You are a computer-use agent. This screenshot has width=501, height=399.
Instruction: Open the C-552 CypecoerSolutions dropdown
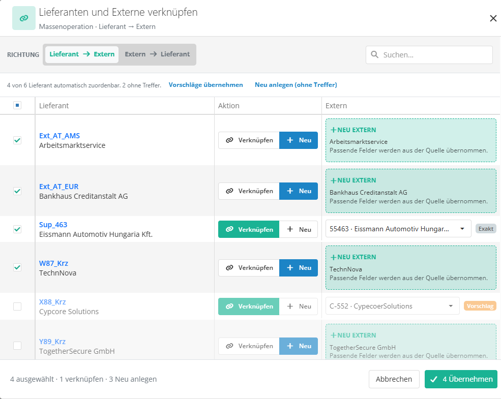392,306
